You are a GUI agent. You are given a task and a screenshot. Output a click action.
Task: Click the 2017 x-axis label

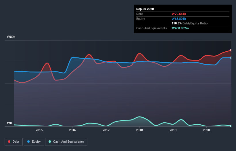pyautogui.click(x=106, y=130)
